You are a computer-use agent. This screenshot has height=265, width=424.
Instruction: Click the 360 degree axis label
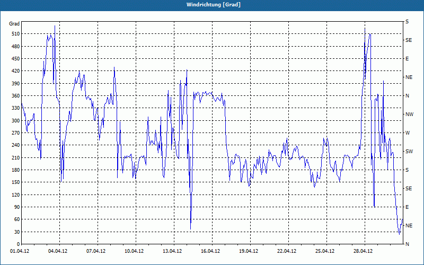pos(16,96)
